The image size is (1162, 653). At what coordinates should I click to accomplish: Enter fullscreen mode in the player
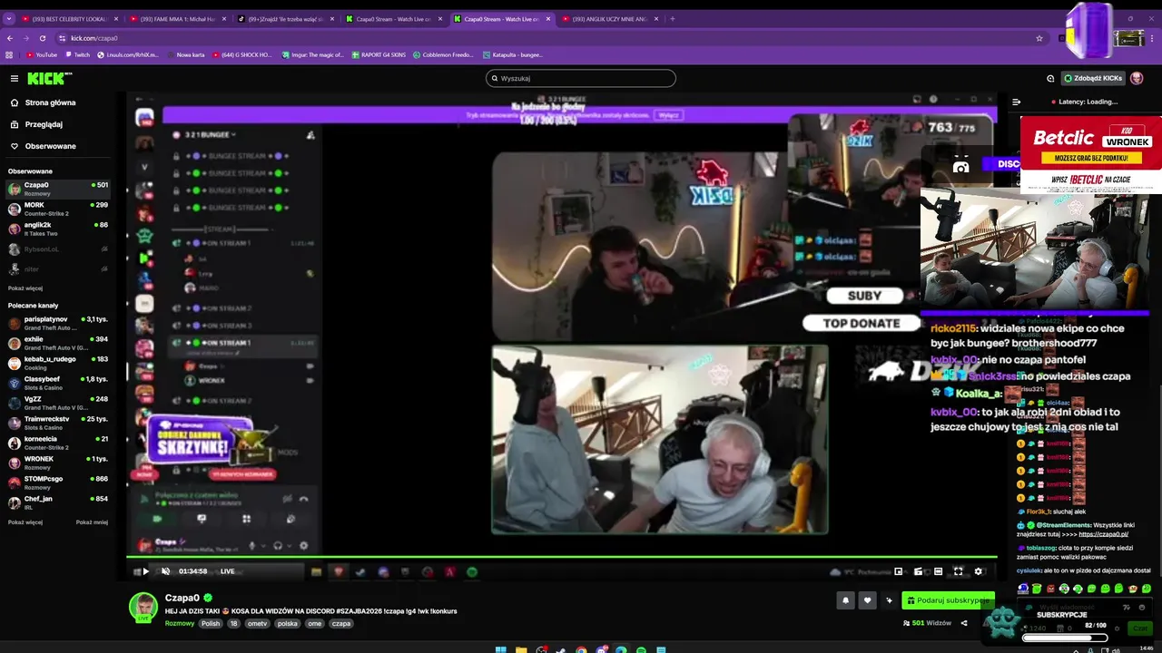click(958, 571)
